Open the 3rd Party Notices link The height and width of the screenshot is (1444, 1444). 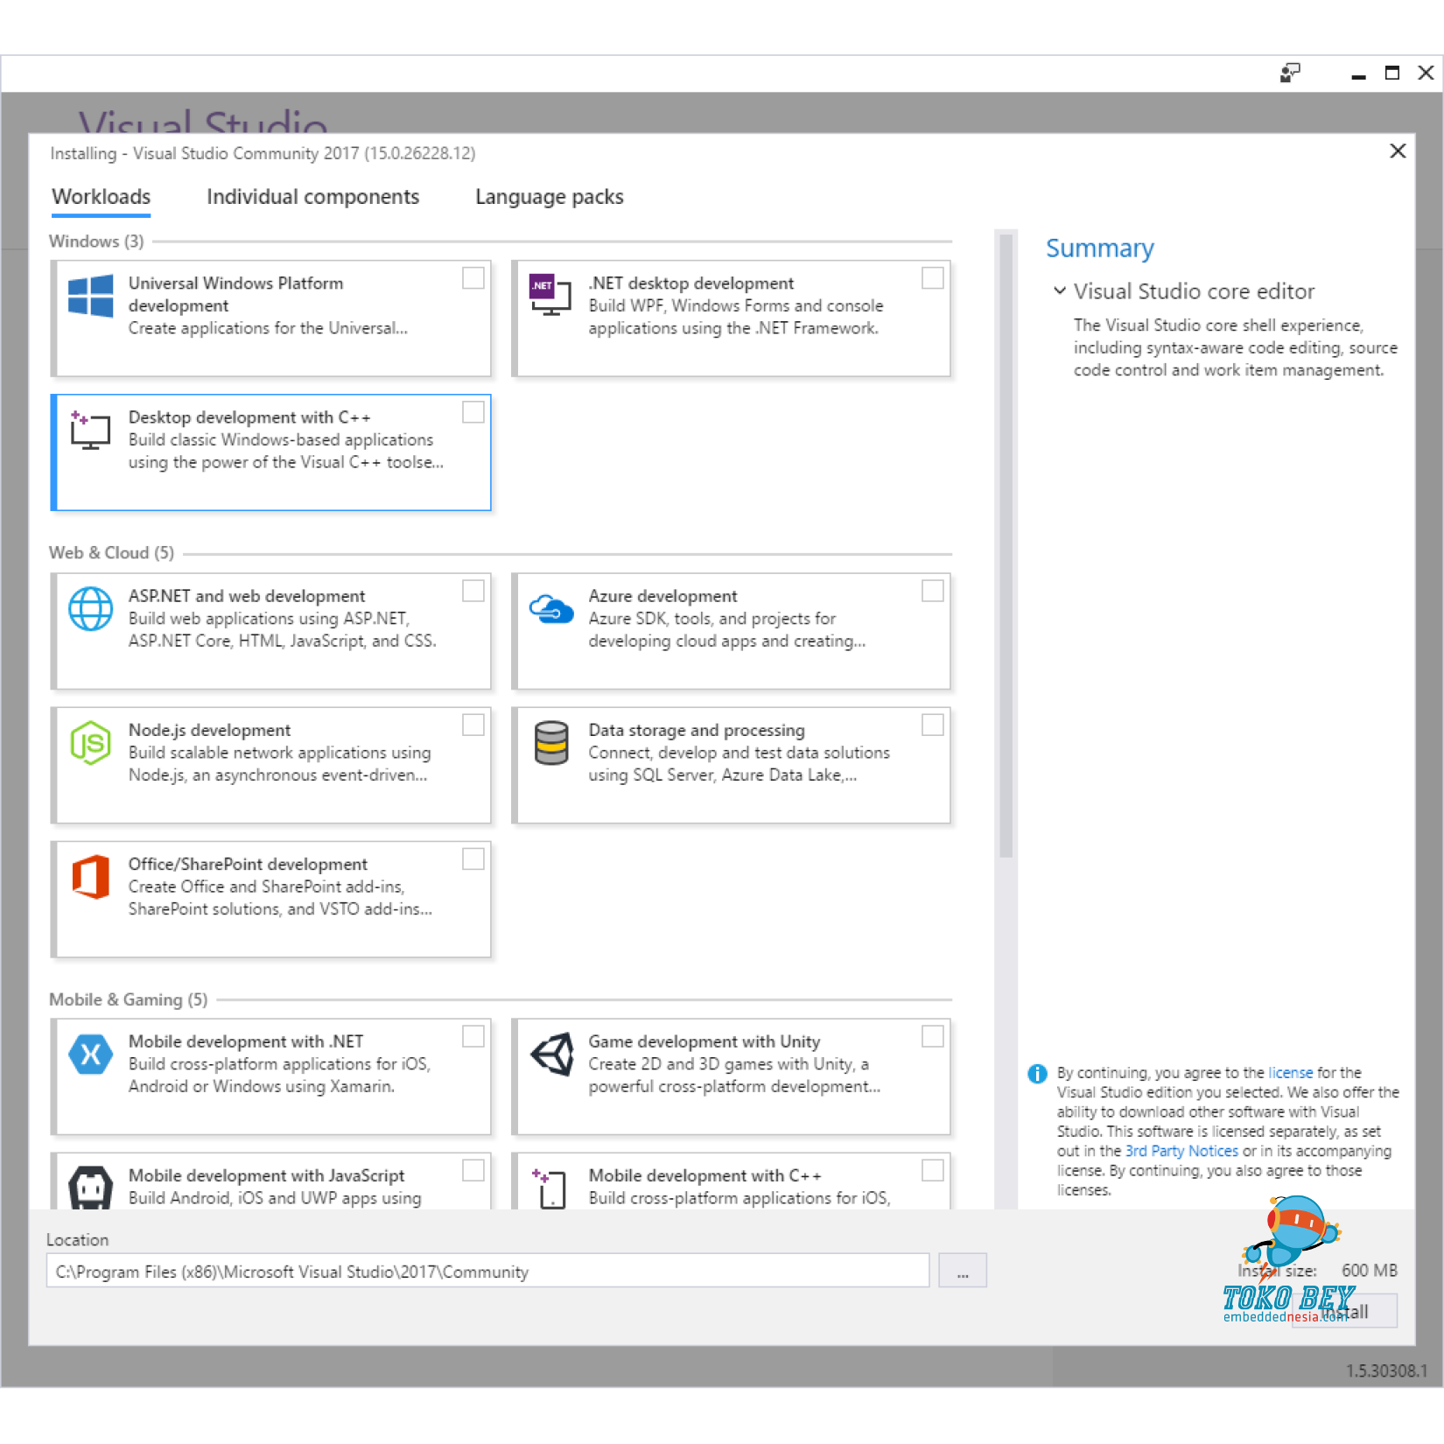point(1181,1152)
